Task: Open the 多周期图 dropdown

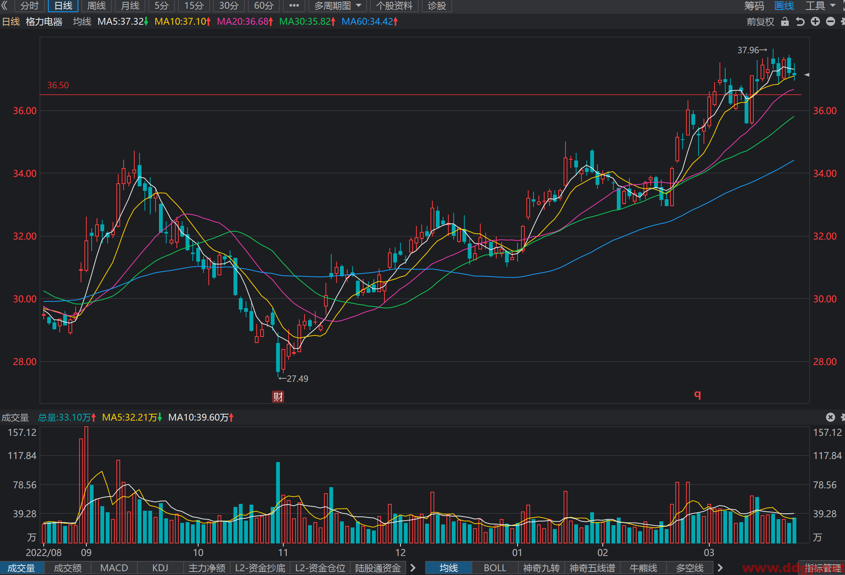Action: [x=338, y=6]
